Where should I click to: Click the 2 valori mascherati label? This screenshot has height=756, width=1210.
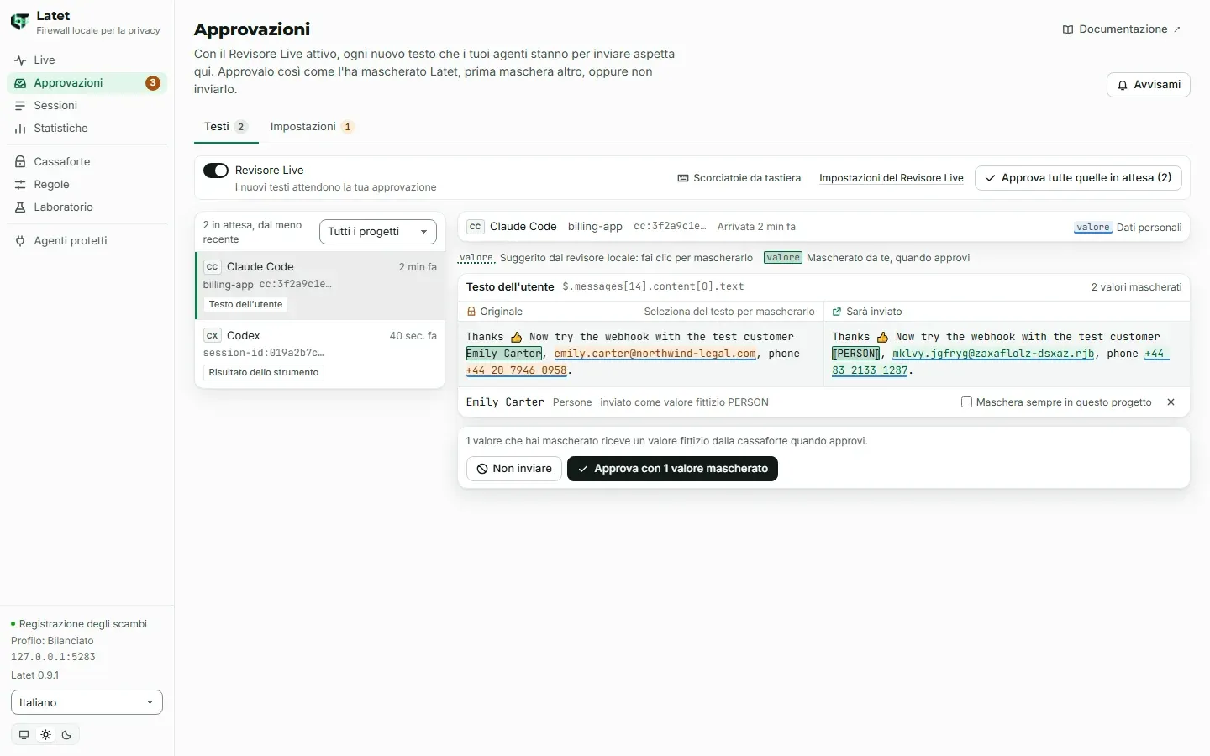pyautogui.click(x=1136, y=287)
